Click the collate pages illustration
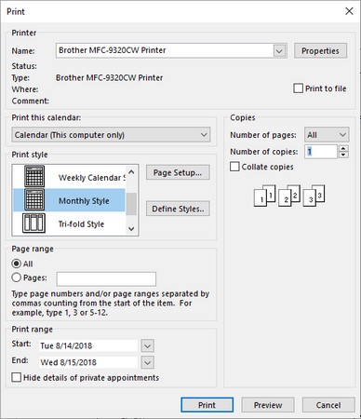 coord(289,196)
